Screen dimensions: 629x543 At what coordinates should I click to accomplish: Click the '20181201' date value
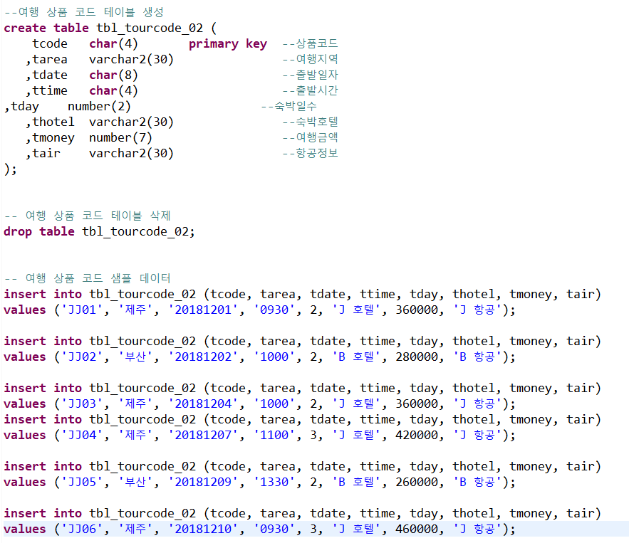click(x=203, y=310)
